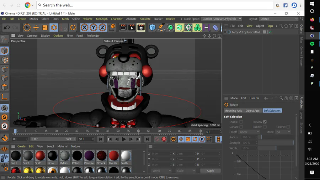Click the Spotify icon in the taskbar
Image resolution: width=320 pixels, height=180 pixels.
click(x=312, y=43)
